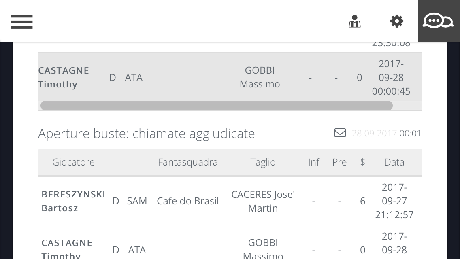The width and height of the screenshot is (460, 259).
Task: Open the chat speech bubble icon
Action: click(438, 21)
